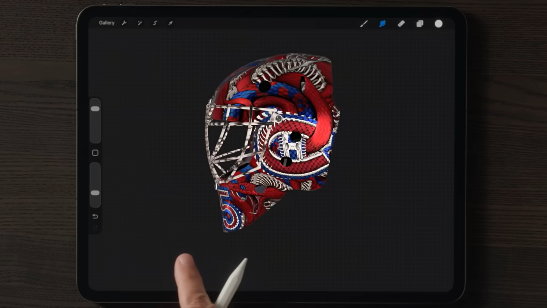Viewport: 547px width, 308px height.
Task: Tap the brush size slider handle
Action: click(95, 108)
